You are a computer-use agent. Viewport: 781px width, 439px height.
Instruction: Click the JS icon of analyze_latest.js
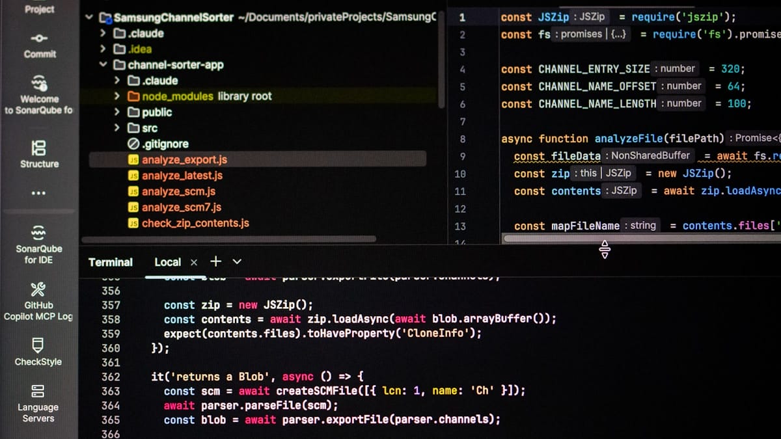(x=133, y=176)
